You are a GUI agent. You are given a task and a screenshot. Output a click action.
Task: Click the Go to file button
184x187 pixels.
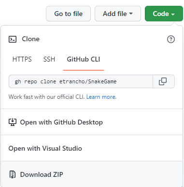click(x=68, y=14)
